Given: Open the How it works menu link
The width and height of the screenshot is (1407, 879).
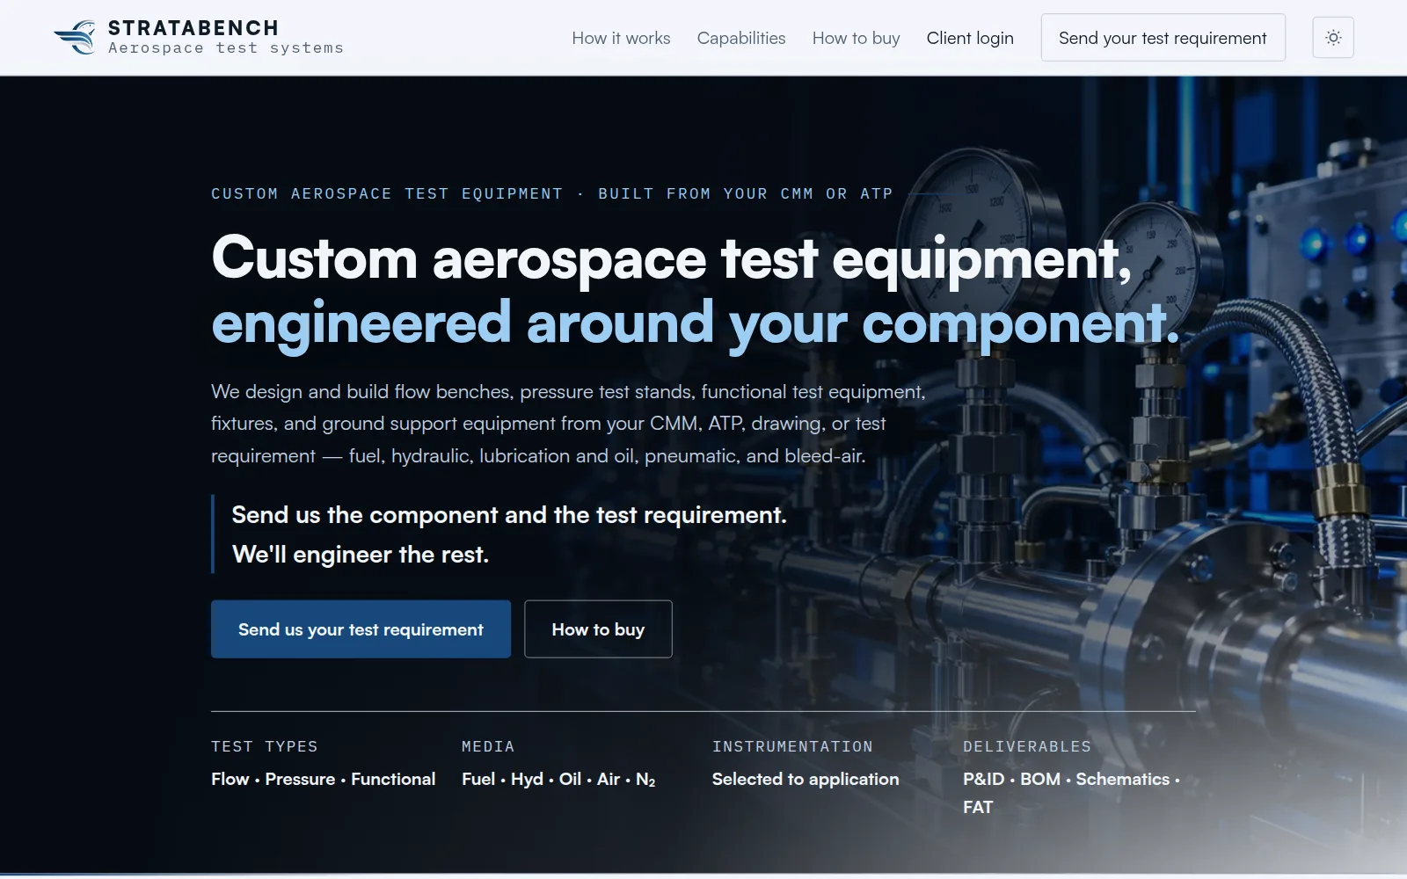Looking at the screenshot, I should [x=621, y=38].
